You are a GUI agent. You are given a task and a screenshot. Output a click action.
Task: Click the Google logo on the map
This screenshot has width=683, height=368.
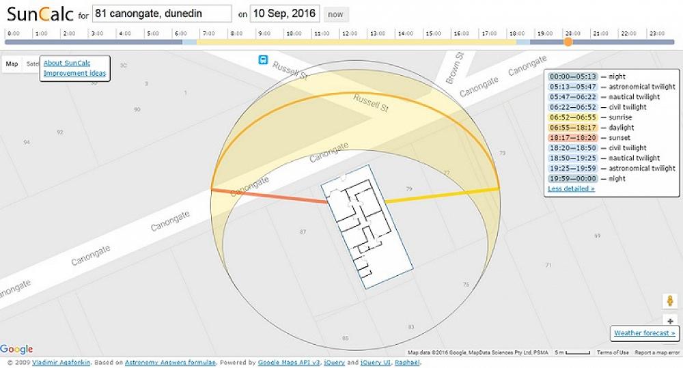pyautogui.click(x=16, y=350)
